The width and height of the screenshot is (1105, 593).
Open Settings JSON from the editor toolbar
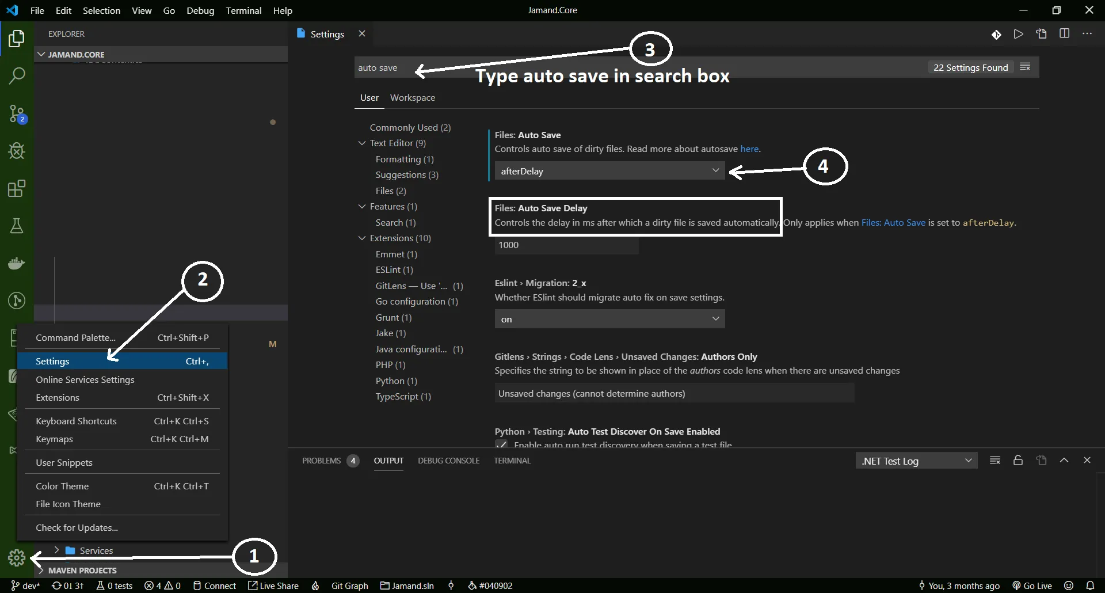1042,34
